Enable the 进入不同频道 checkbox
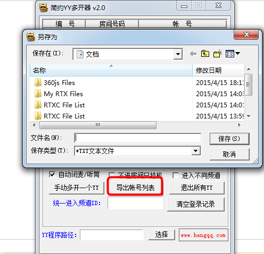Viewport: 264px width, 254px height. coord(176,175)
